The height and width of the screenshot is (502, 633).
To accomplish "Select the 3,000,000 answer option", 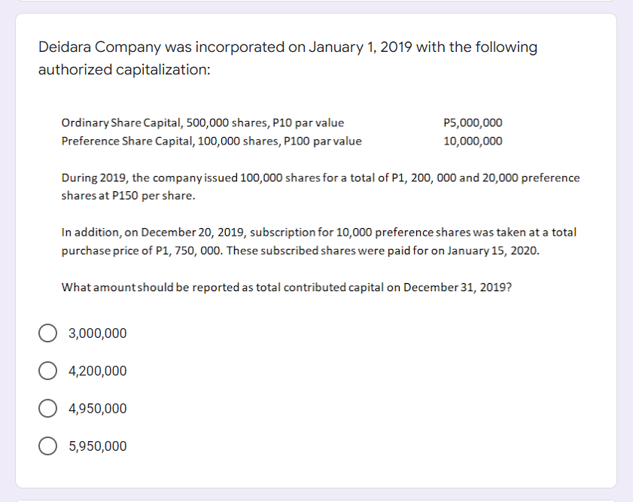I will 47,333.
